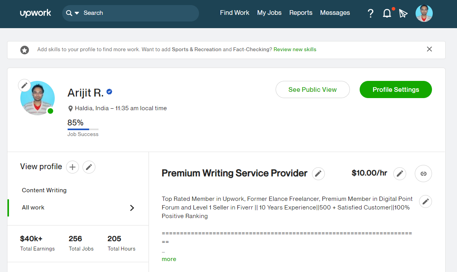Click the See Public View button

pos(312,89)
